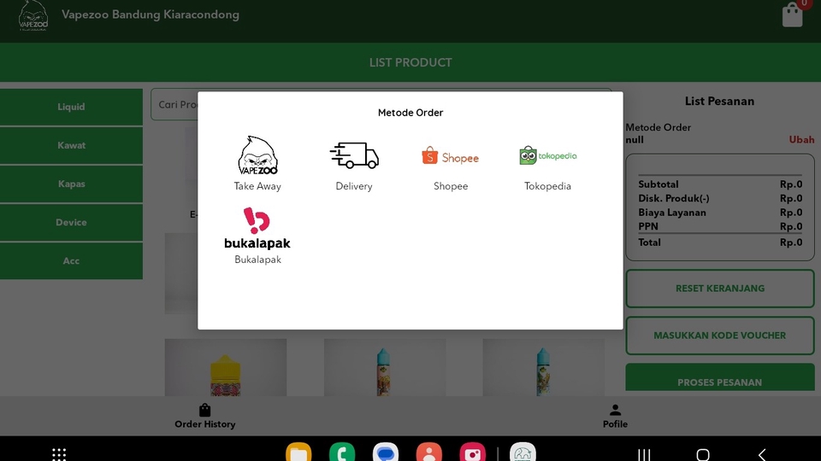Click the Disk. Produk(-) label
Image resolution: width=821 pixels, height=461 pixels.
673,199
